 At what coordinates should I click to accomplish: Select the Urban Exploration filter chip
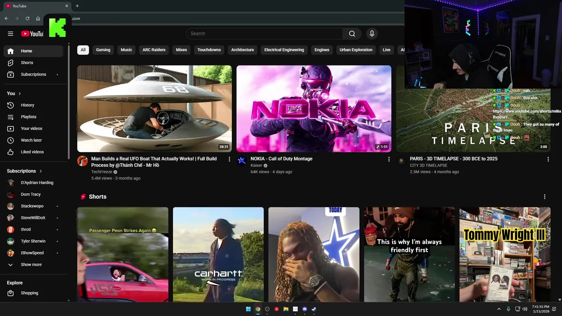point(356,50)
